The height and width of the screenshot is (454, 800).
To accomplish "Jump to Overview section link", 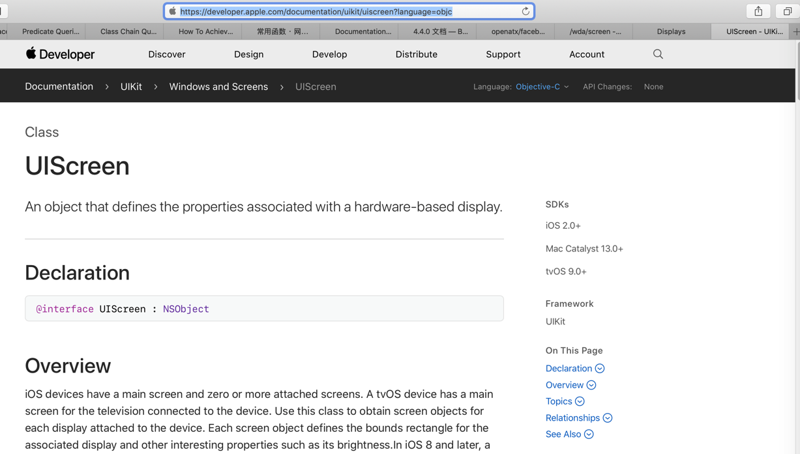I will coord(565,385).
